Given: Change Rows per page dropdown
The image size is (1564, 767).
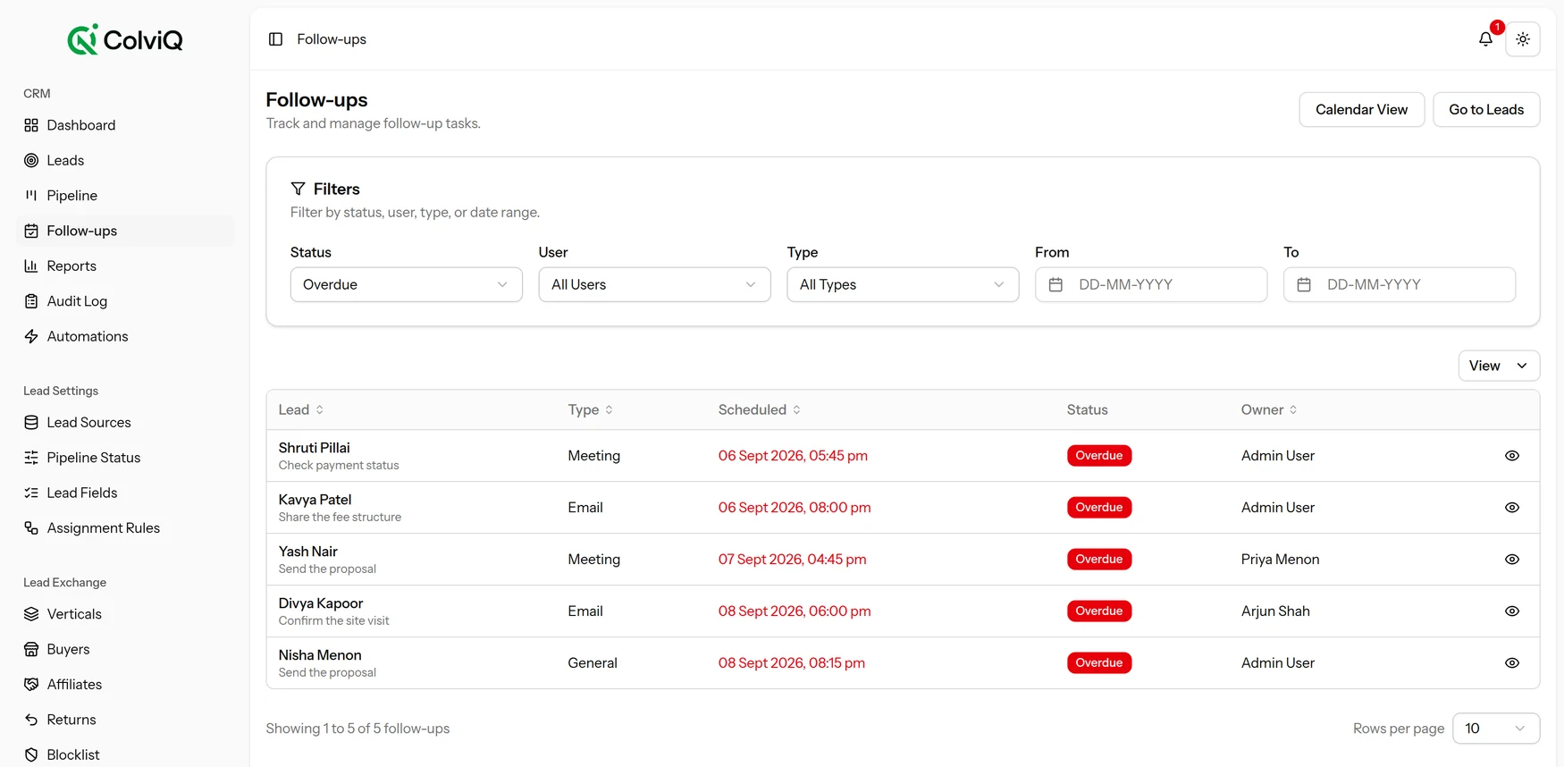Looking at the screenshot, I should click(1496, 729).
